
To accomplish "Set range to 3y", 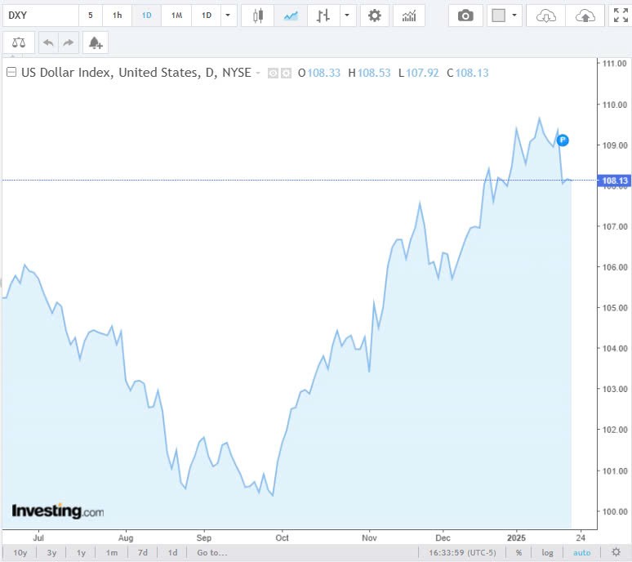I will pyautogui.click(x=51, y=553).
